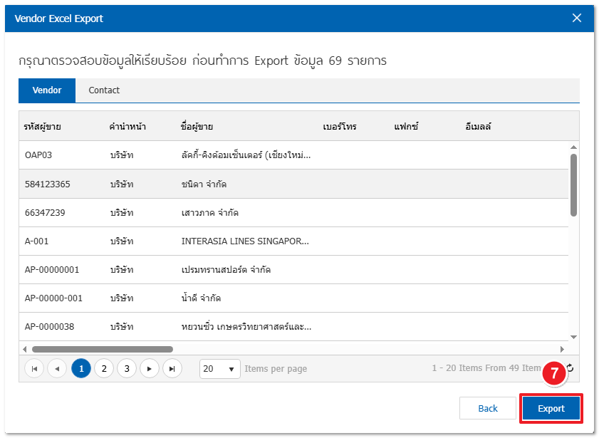Image resolution: width=599 pixels, height=438 pixels.
Task: Click the Export button
Action: [551, 408]
